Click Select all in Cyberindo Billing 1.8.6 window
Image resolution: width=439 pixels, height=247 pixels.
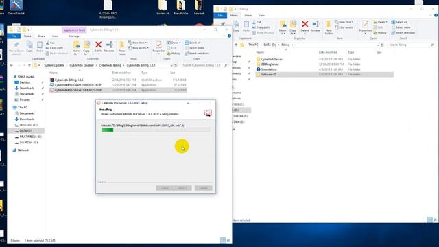(x=193, y=43)
